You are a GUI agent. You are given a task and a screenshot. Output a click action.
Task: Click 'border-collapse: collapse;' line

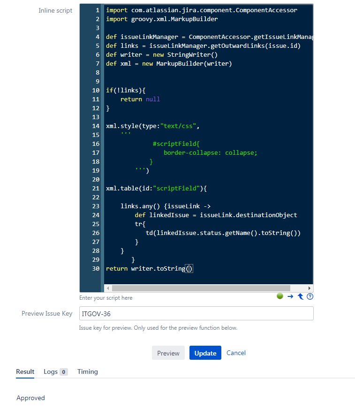(210, 152)
